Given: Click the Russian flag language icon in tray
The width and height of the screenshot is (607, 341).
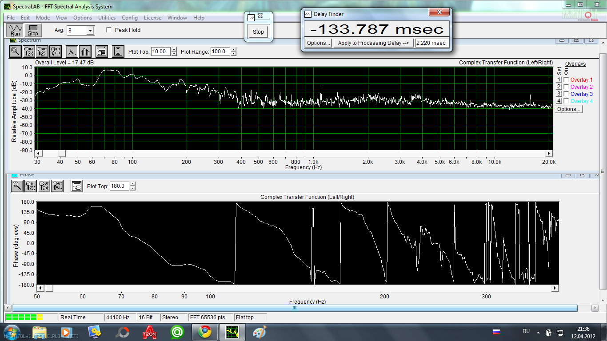Looking at the screenshot, I should 496,332.
